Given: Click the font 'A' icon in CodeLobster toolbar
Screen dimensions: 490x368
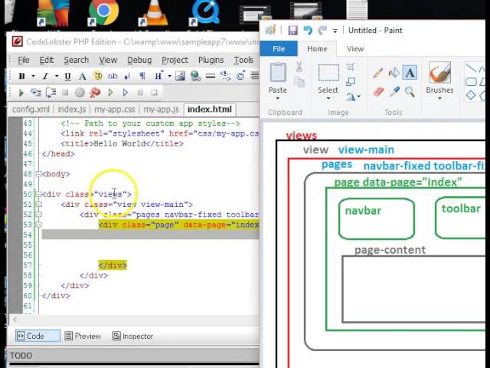Looking at the screenshot, I should 82,76.
